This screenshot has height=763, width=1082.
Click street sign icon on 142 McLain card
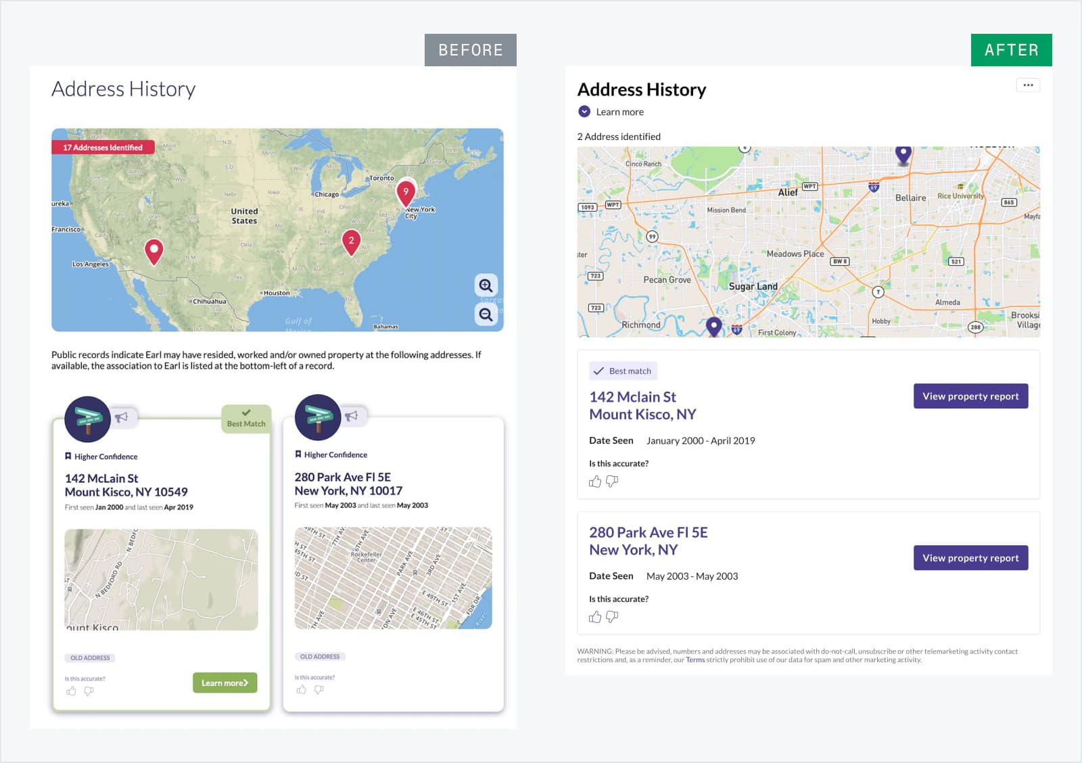point(87,419)
